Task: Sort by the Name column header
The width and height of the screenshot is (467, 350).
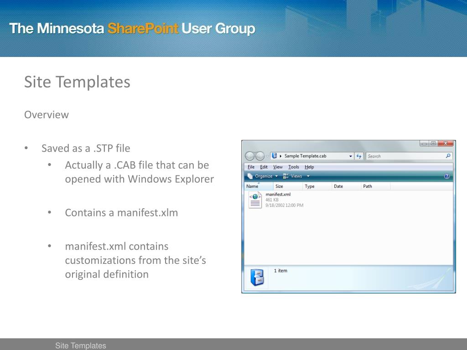Action: click(259, 186)
